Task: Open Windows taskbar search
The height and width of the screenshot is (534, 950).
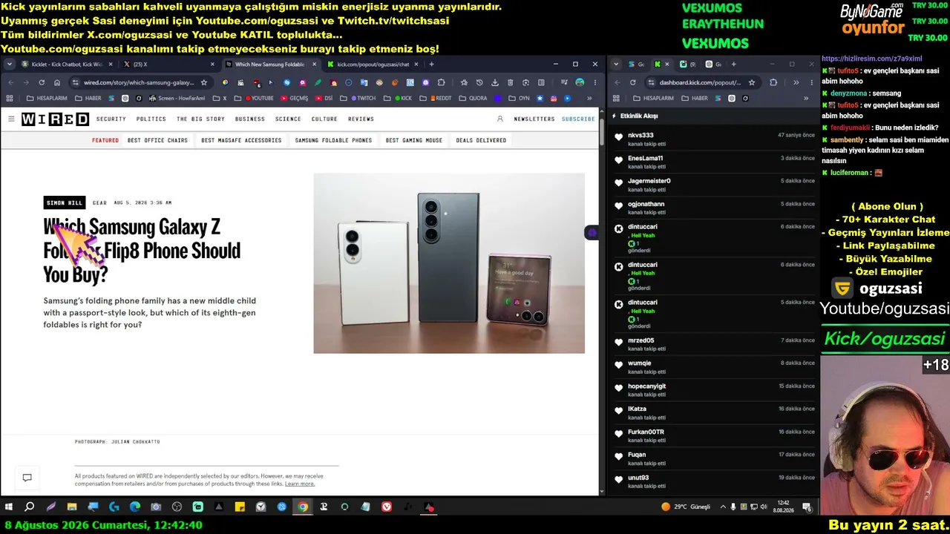Action: point(30,507)
